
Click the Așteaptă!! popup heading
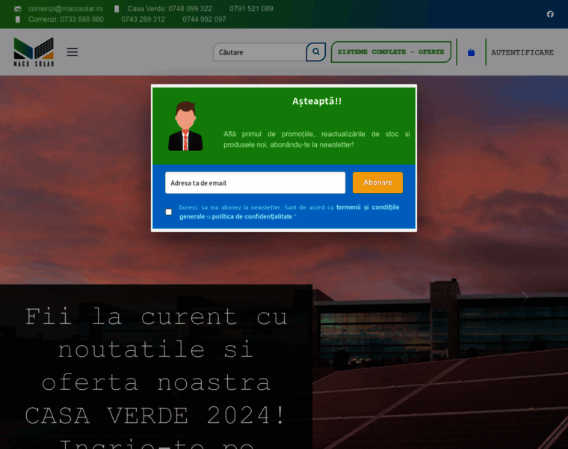317,101
